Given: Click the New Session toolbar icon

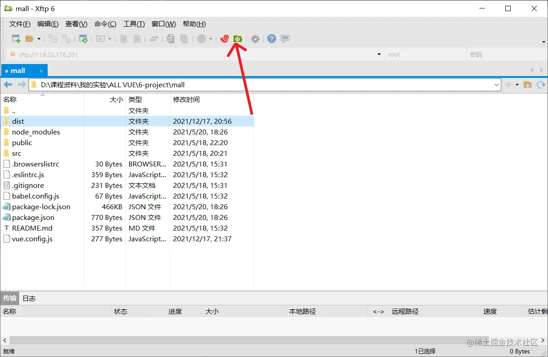Looking at the screenshot, I should (16, 39).
